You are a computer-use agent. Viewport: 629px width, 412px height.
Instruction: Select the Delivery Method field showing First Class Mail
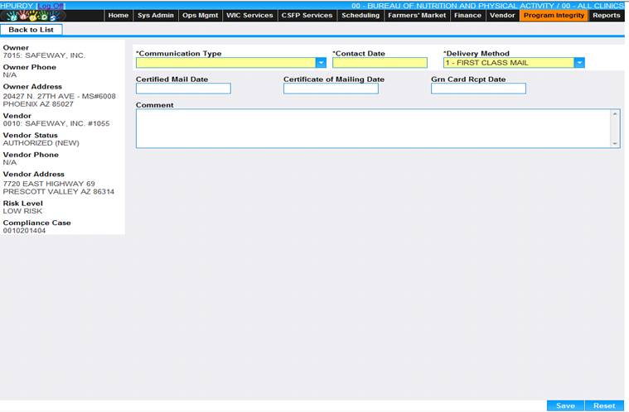pos(514,63)
